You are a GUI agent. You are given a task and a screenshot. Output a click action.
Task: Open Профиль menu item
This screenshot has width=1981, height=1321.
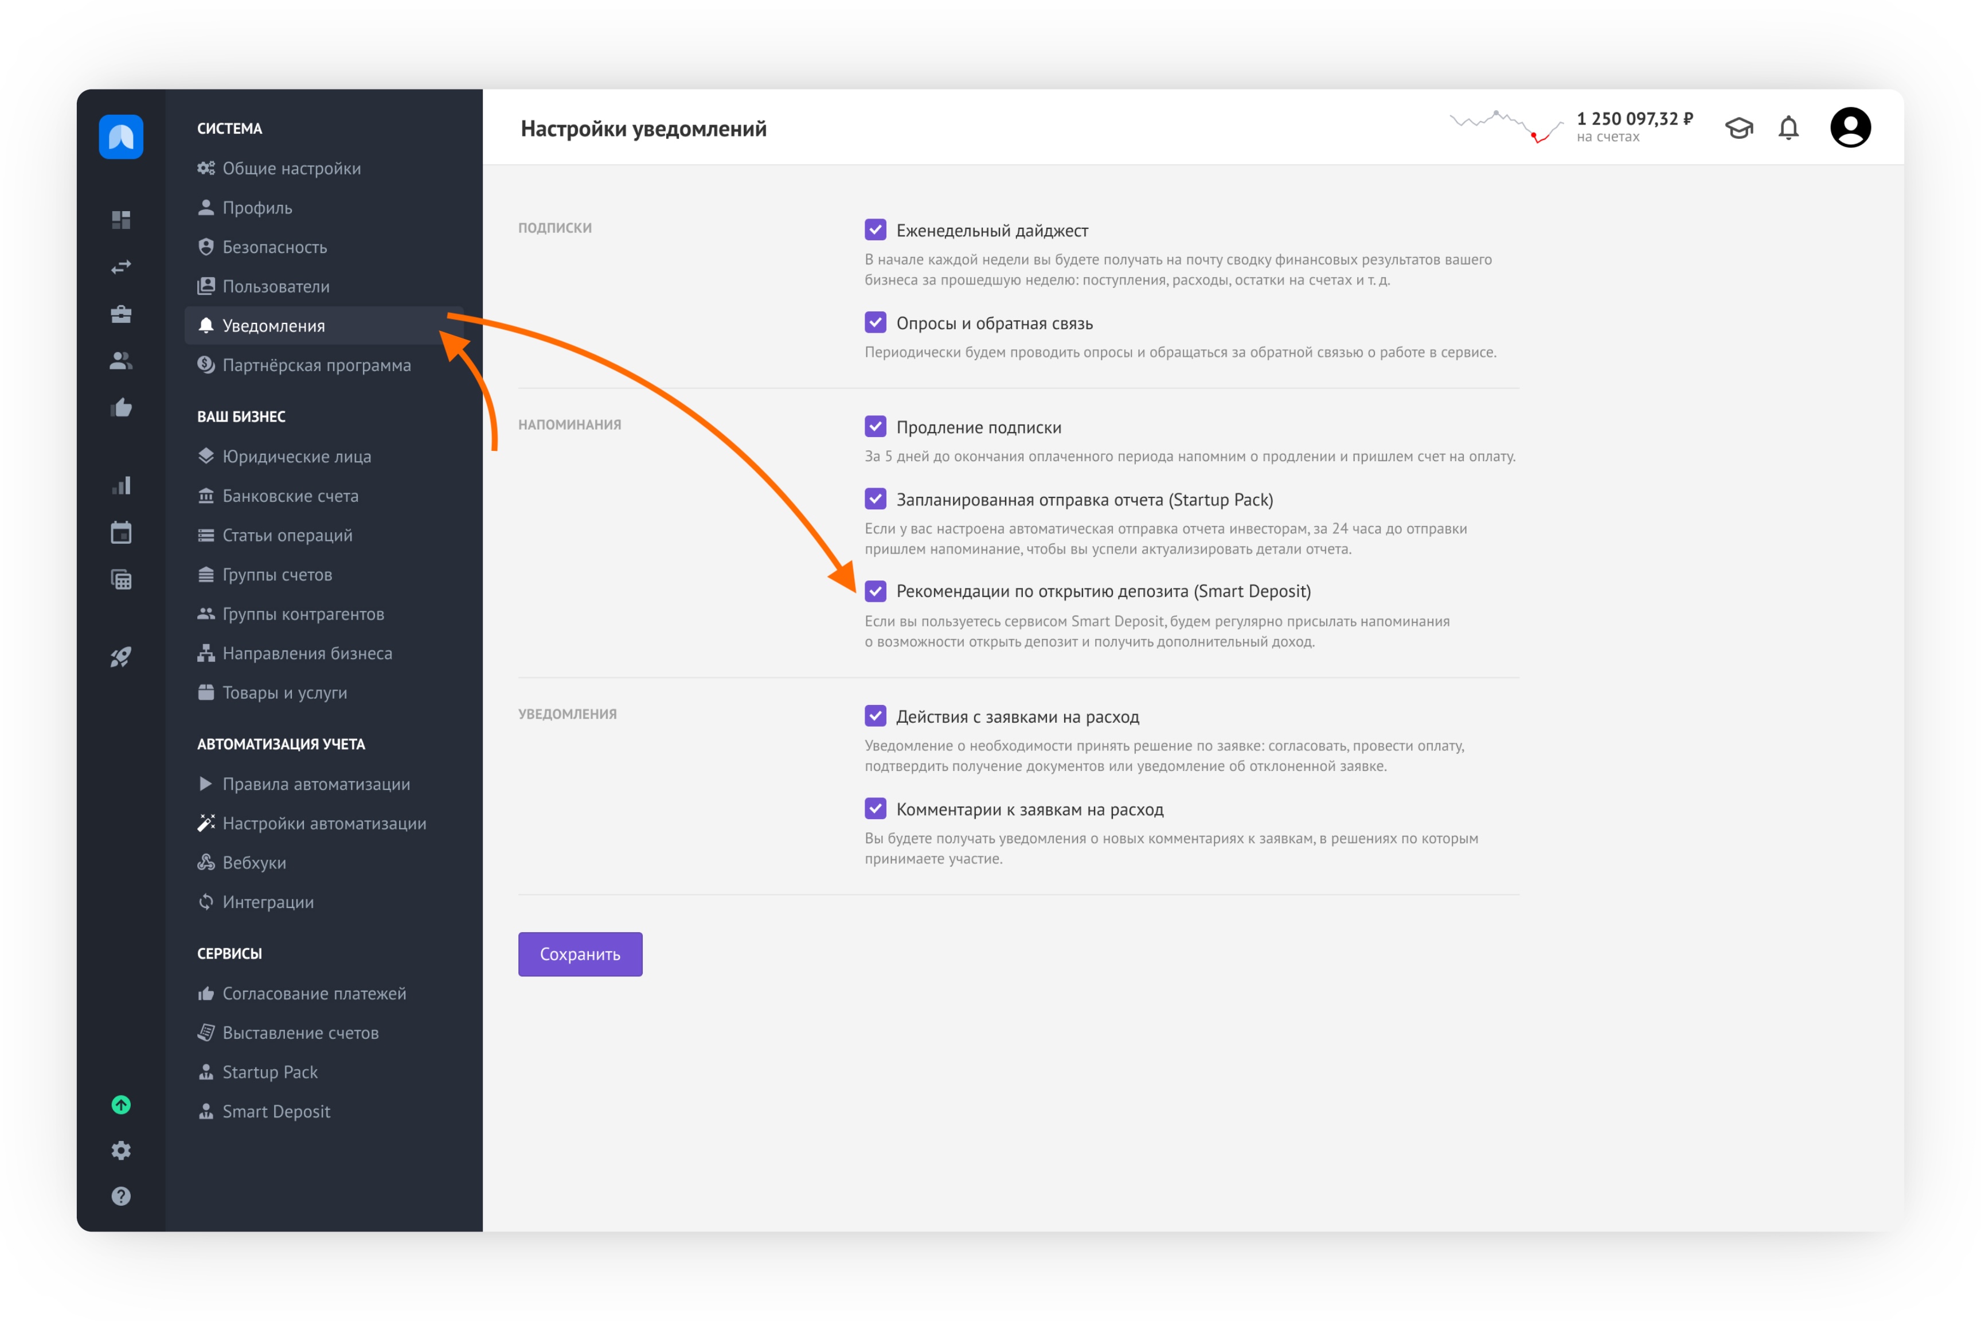[324, 208]
